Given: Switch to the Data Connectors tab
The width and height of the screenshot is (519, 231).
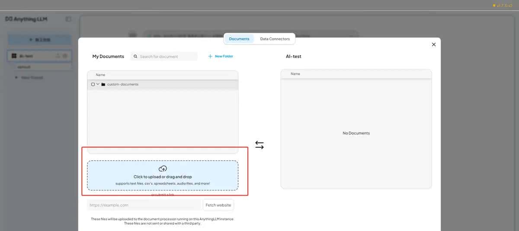Looking at the screenshot, I should pyautogui.click(x=275, y=39).
